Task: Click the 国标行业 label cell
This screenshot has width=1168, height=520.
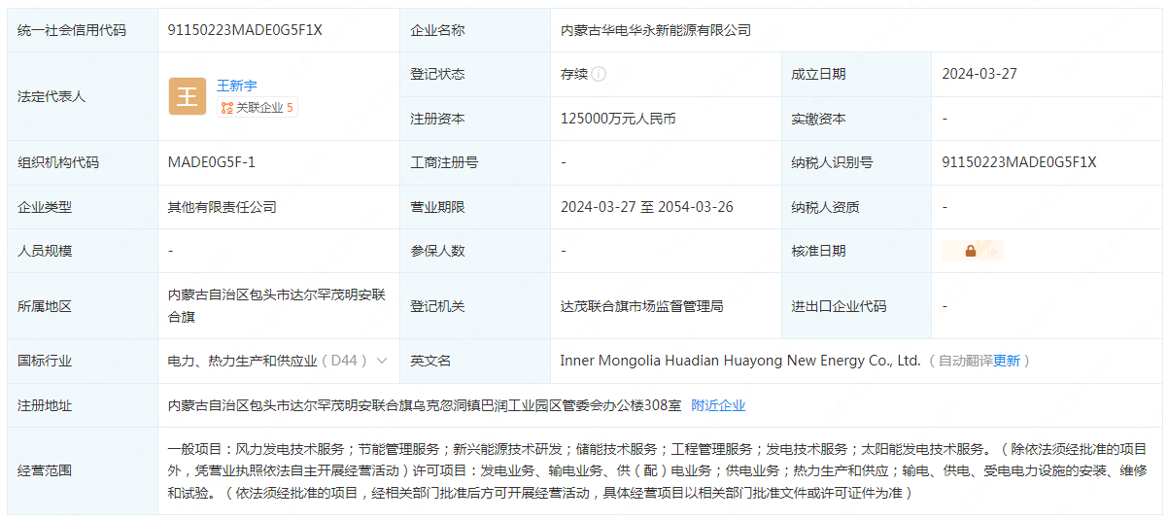Action: [83, 361]
